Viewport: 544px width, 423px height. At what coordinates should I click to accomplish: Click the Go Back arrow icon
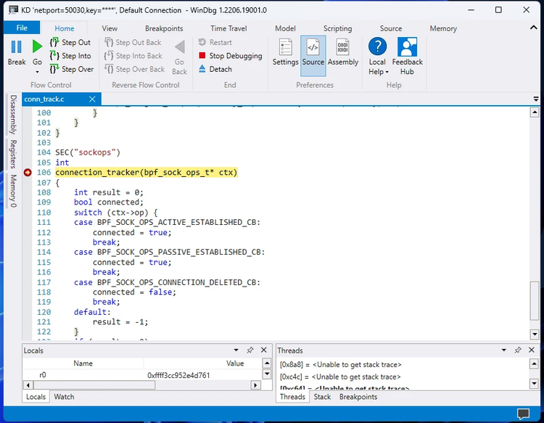click(180, 47)
